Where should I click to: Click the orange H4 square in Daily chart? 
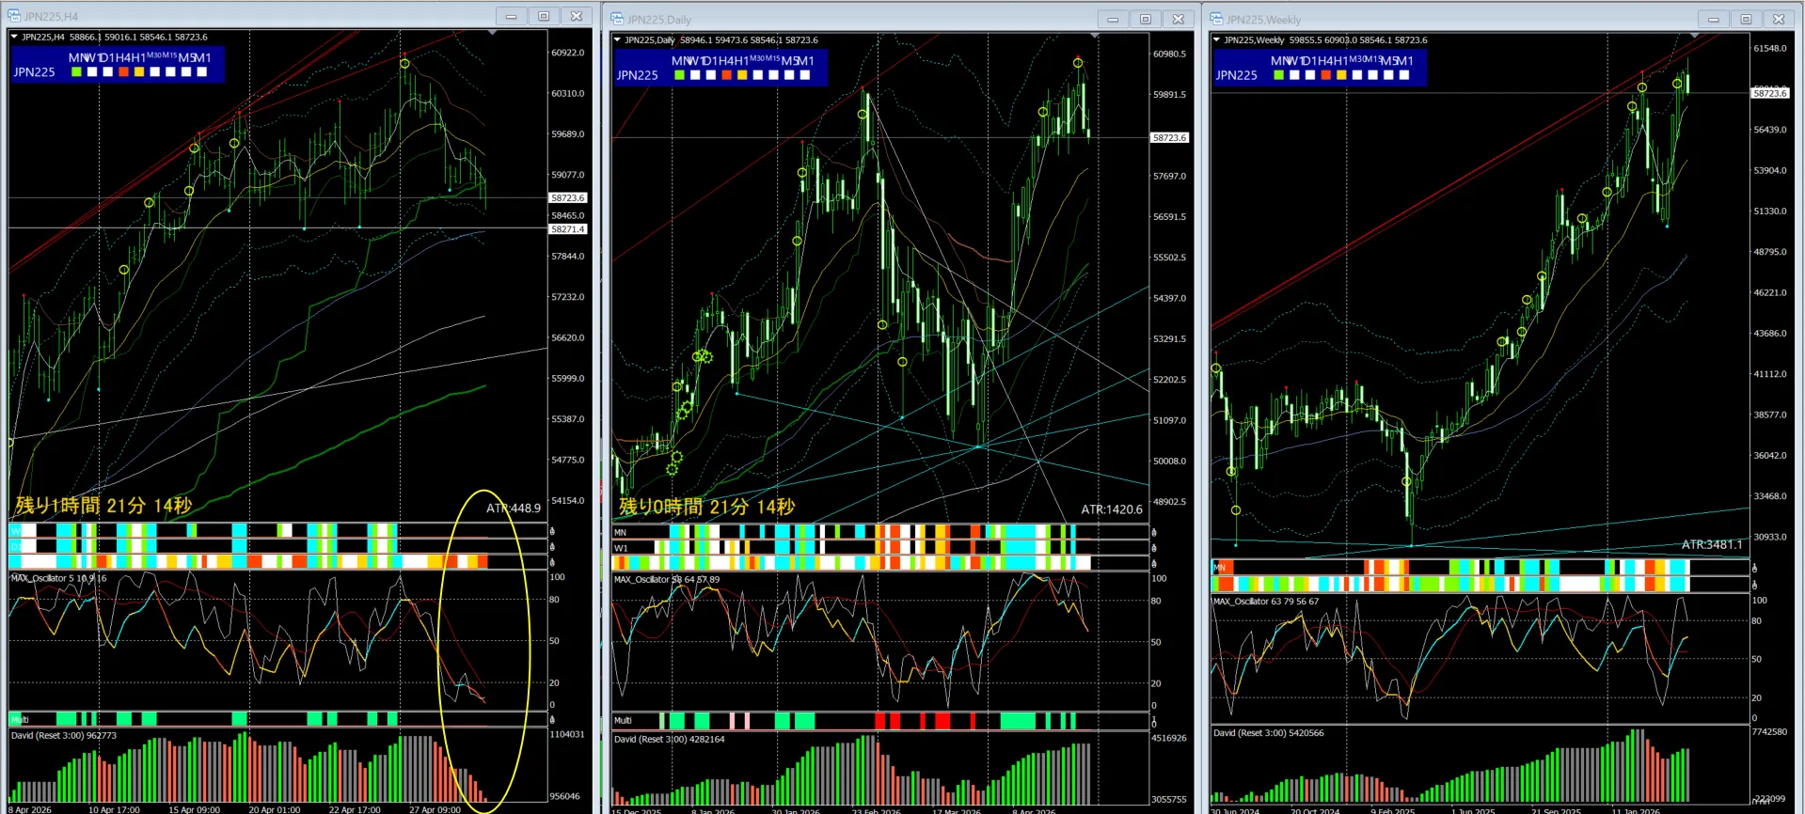click(726, 75)
